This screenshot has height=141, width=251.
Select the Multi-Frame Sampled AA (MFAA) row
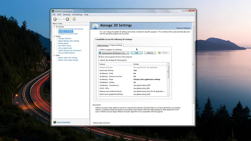coord(132,94)
